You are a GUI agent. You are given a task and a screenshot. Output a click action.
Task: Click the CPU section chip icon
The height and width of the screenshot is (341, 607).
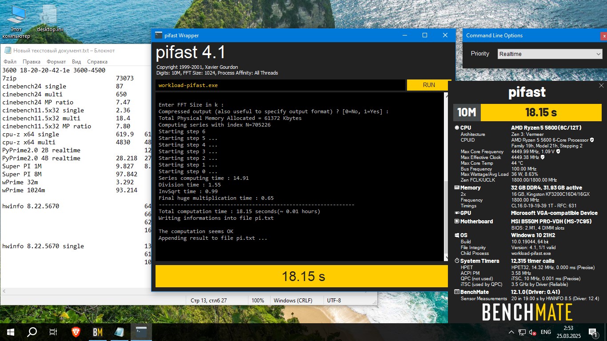pyautogui.click(x=457, y=128)
